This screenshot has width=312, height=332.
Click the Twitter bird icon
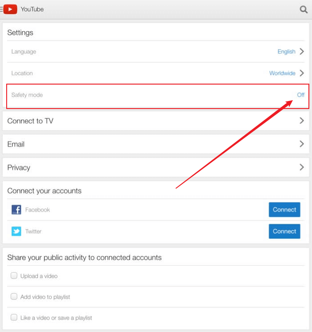(16, 231)
